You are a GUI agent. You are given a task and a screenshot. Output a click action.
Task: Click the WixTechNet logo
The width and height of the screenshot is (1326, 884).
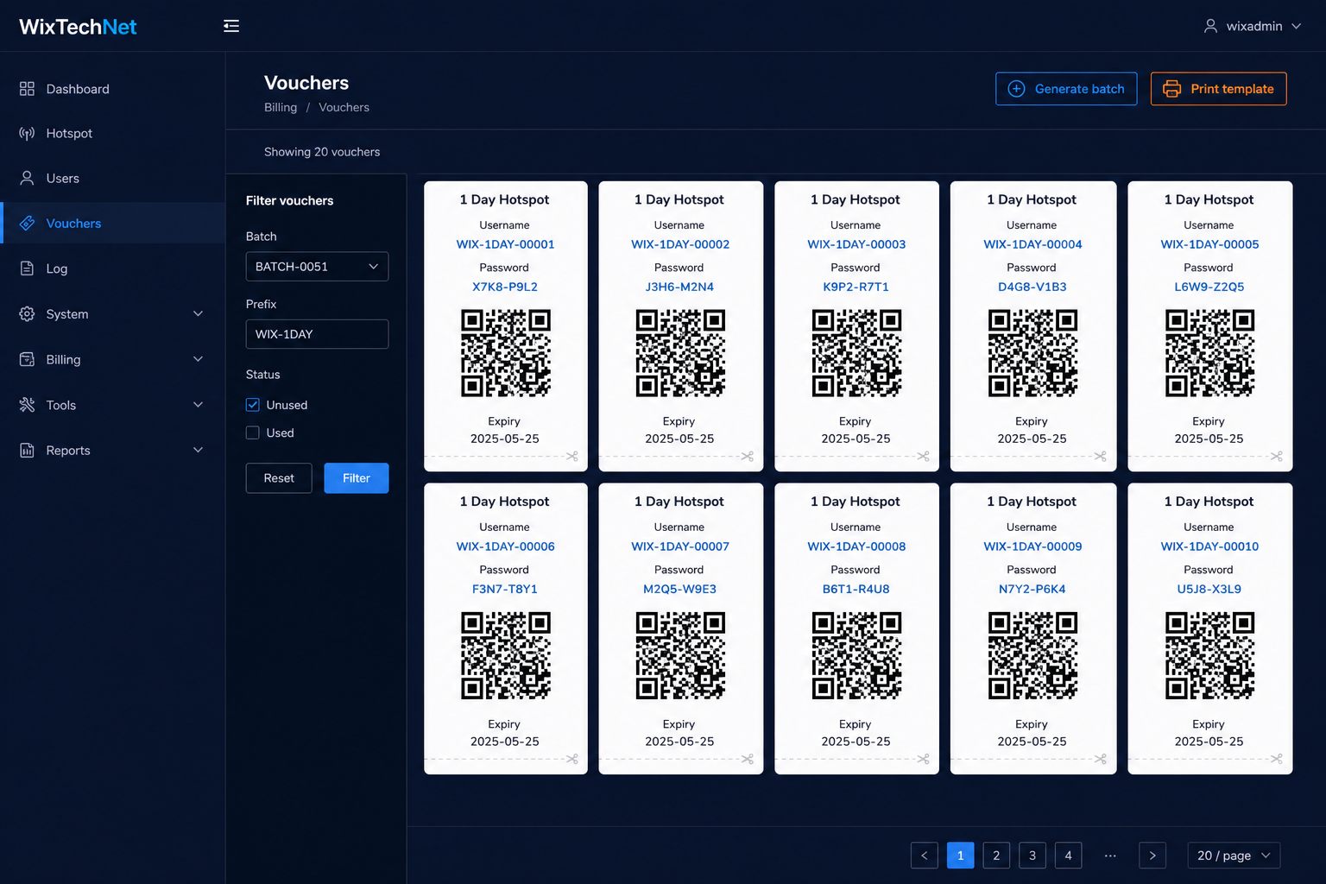click(x=78, y=27)
